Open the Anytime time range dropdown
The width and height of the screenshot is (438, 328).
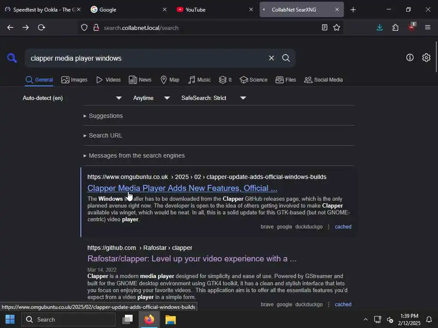pos(151,98)
